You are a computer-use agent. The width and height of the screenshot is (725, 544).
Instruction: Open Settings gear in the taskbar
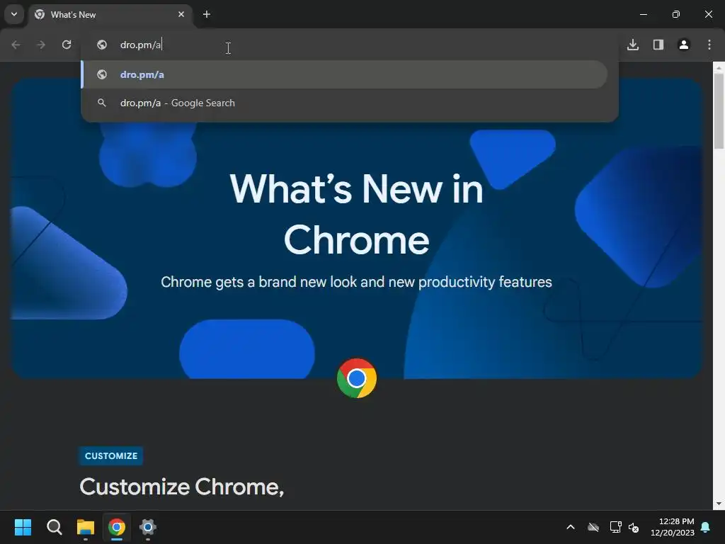(148, 527)
